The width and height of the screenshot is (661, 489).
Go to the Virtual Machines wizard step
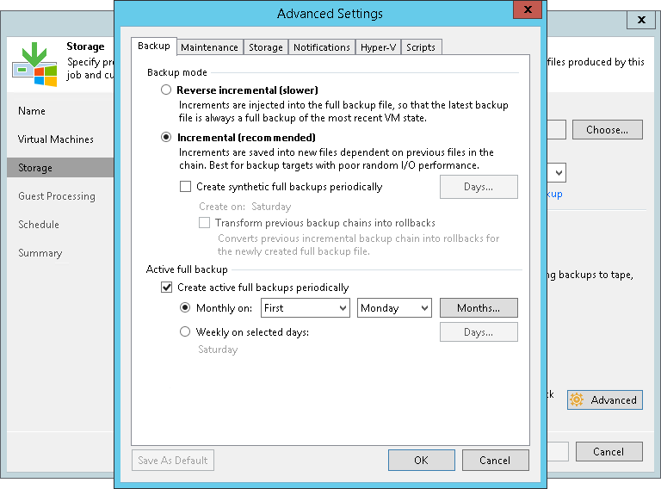click(x=56, y=139)
